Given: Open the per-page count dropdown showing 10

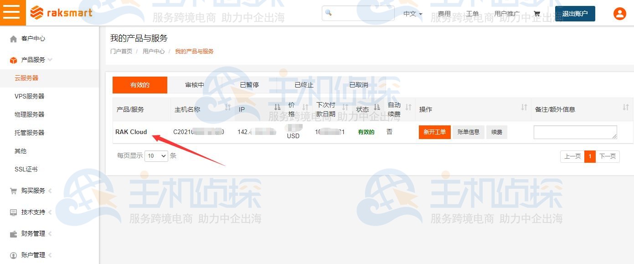Looking at the screenshot, I should (156, 156).
